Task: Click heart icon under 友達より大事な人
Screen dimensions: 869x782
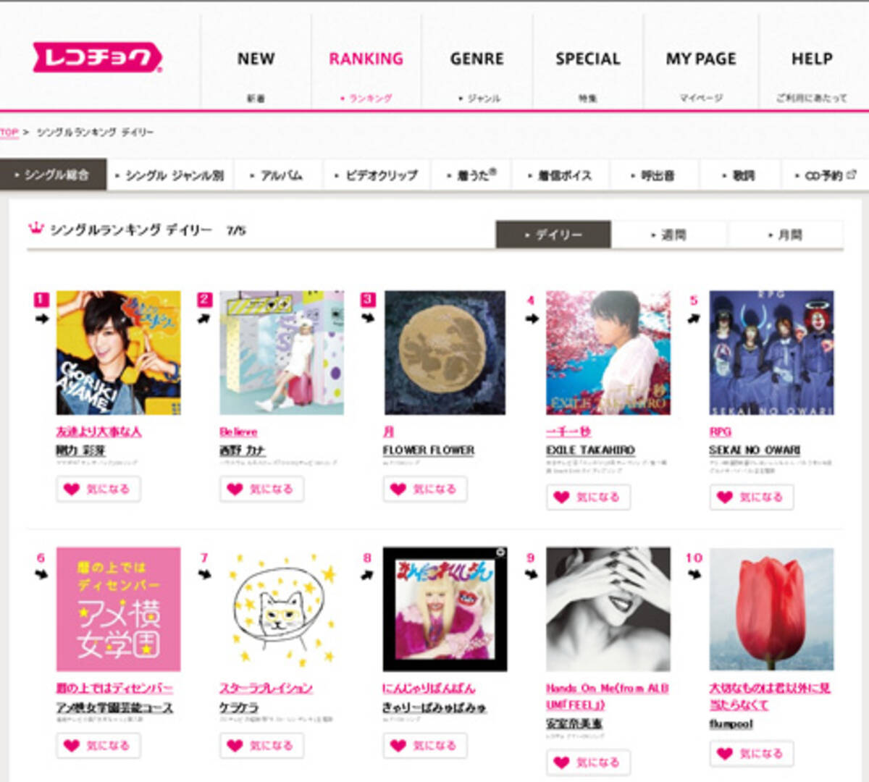Action: [x=71, y=489]
